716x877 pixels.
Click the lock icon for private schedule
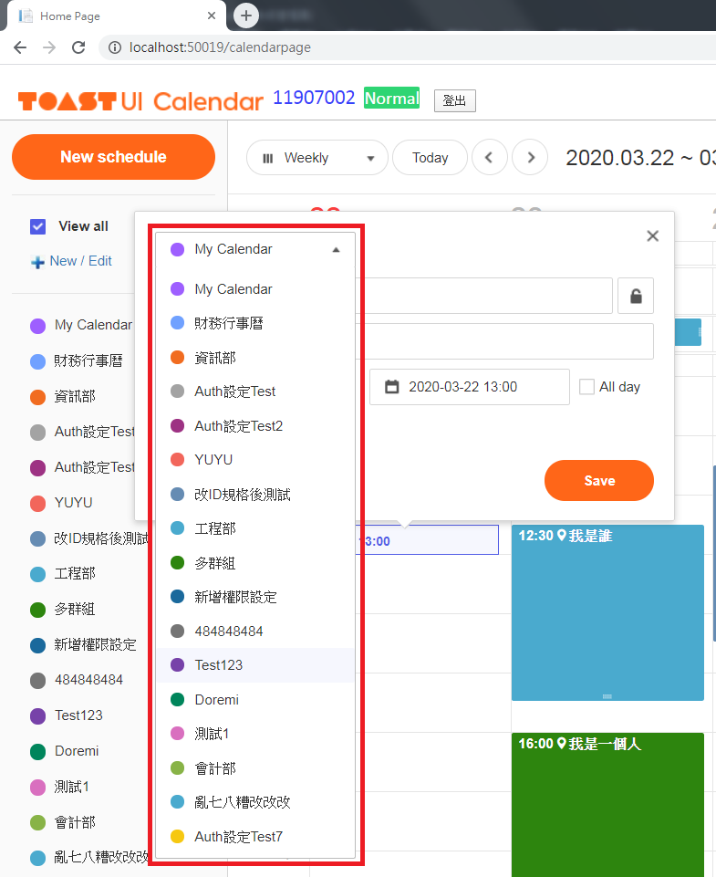(x=636, y=296)
